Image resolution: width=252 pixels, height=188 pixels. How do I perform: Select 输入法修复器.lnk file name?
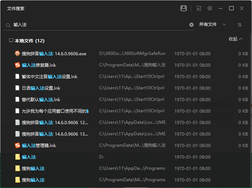[39, 65]
